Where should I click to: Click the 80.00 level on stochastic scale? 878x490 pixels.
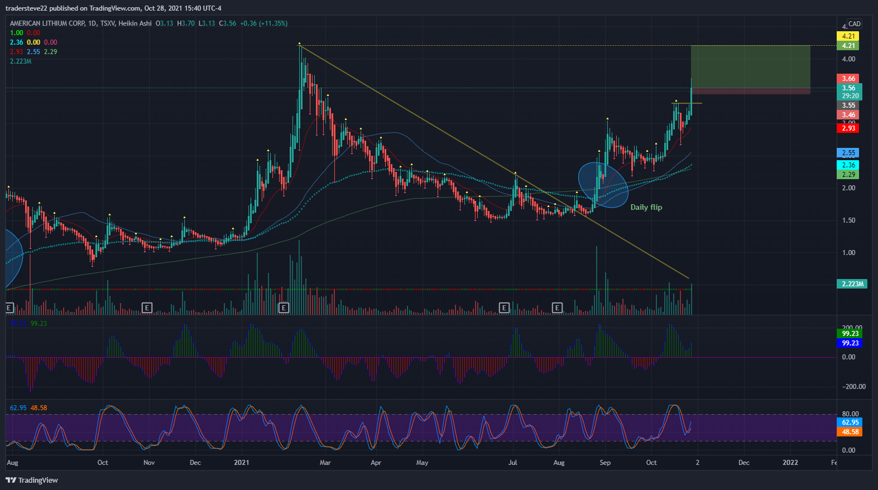(850, 414)
